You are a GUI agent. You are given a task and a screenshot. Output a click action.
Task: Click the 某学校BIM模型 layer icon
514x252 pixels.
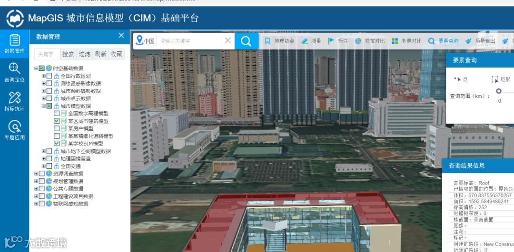64,144
